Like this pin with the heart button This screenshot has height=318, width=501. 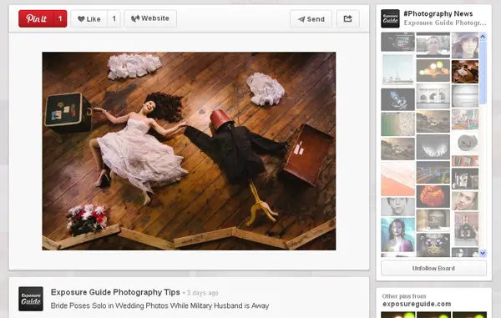pyautogui.click(x=89, y=19)
